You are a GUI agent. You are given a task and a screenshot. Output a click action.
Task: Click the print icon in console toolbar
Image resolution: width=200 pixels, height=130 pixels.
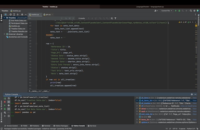pos(9,105)
